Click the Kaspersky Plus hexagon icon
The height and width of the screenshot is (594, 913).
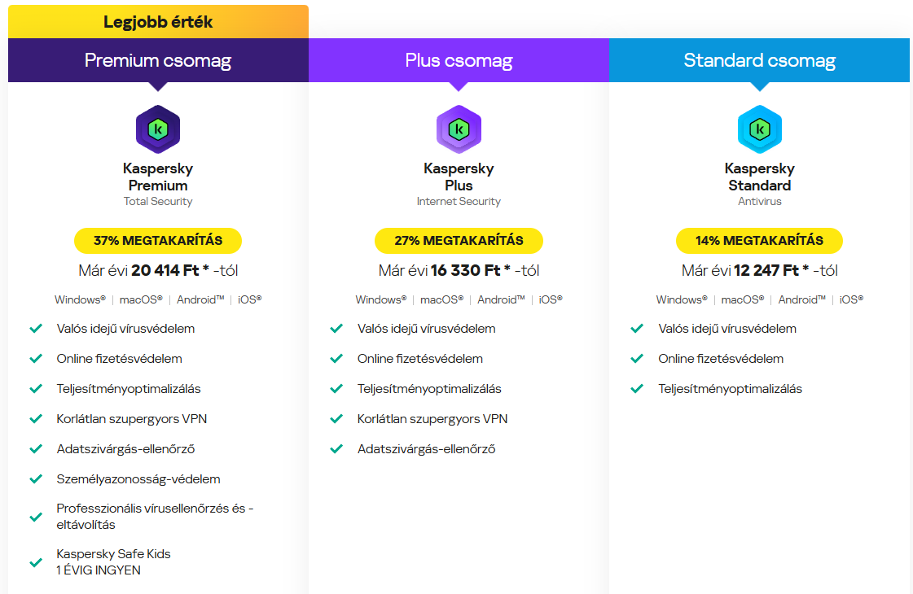[459, 129]
